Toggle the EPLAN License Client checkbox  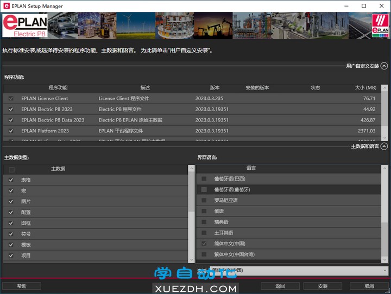(x=11, y=98)
